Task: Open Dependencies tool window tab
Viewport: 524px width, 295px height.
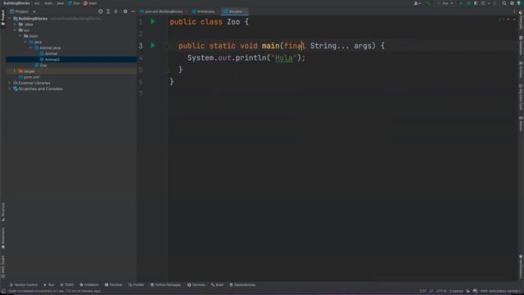Action: (242, 285)
